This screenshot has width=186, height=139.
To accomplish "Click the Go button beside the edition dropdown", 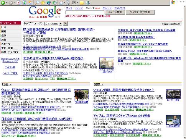I will point(66,24).
